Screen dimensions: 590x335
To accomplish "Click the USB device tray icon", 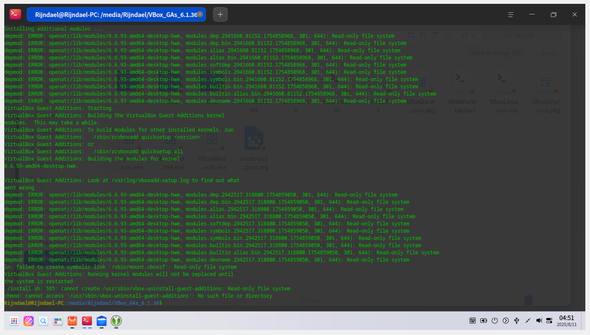I will click(517, 321).
